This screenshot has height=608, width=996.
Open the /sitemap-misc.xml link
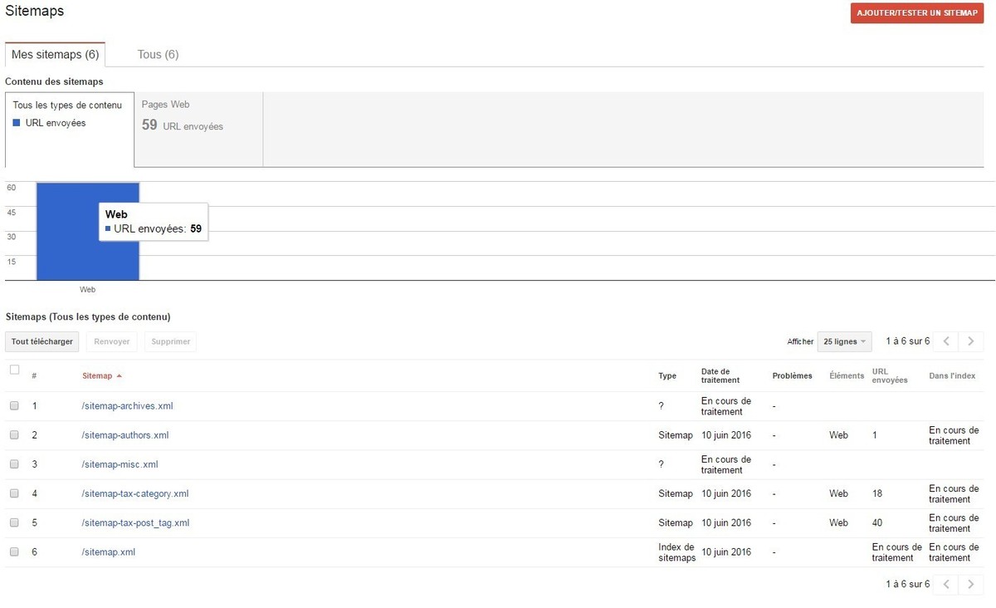point(120,464)
